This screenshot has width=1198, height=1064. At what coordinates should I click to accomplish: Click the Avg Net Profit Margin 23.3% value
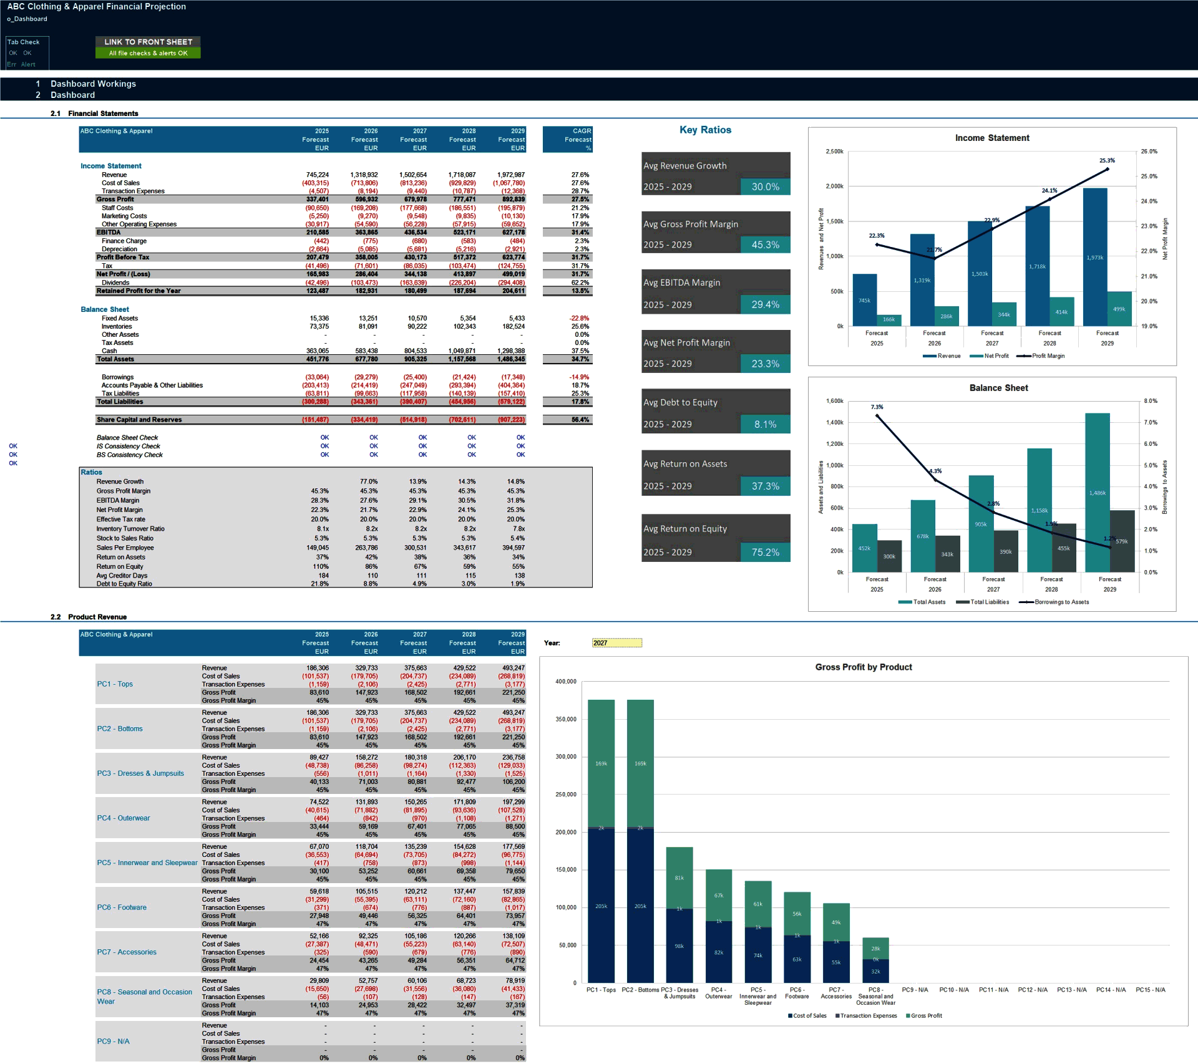click(x=765, y=364)
